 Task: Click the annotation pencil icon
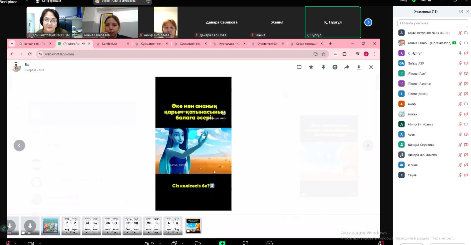pyautogui.click(x=4, y=228)
